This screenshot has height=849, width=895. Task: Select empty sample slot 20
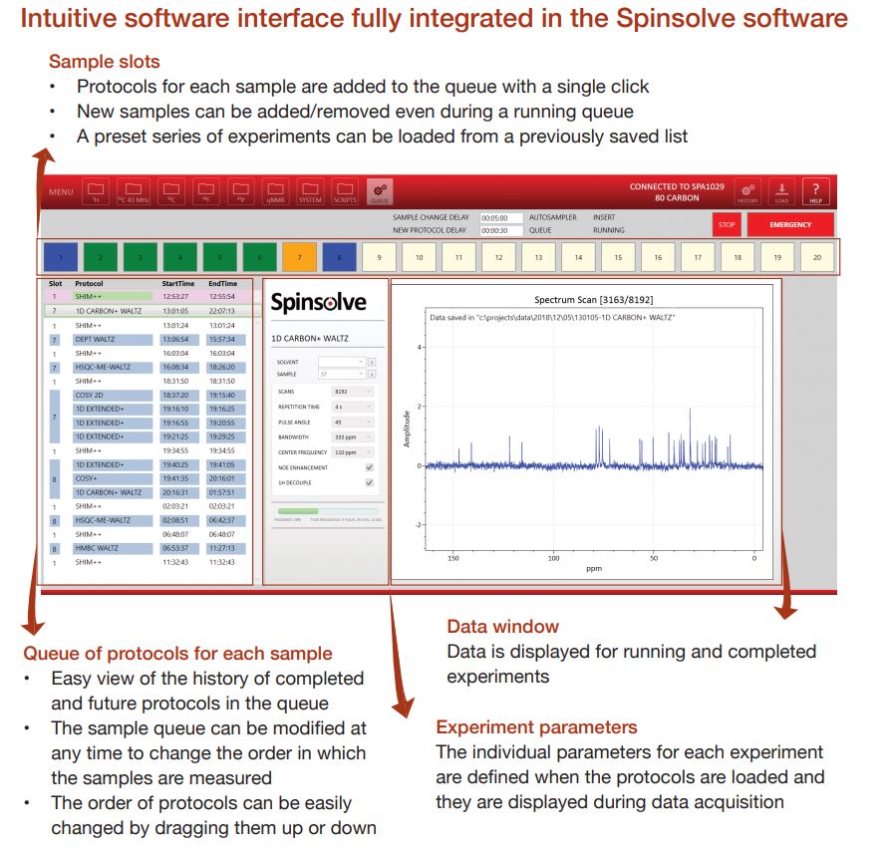pyautogui.click(x=817, y=257)
